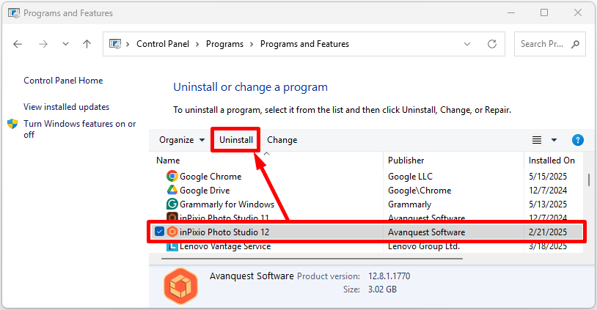Sort by the Publisher column header
597x310 pixels.
(x=406, y=160)
